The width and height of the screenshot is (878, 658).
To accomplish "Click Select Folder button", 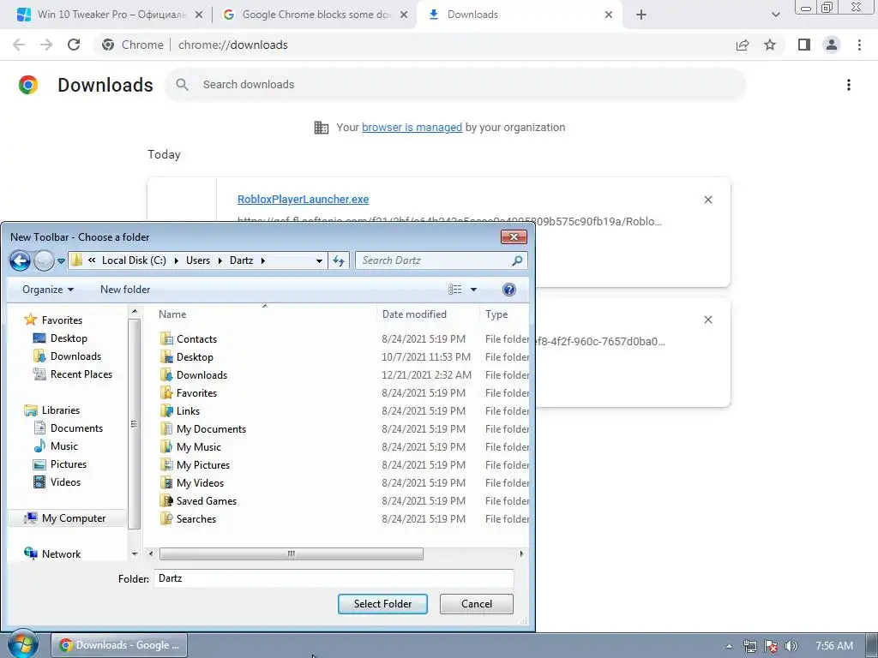I will (383, 604).
